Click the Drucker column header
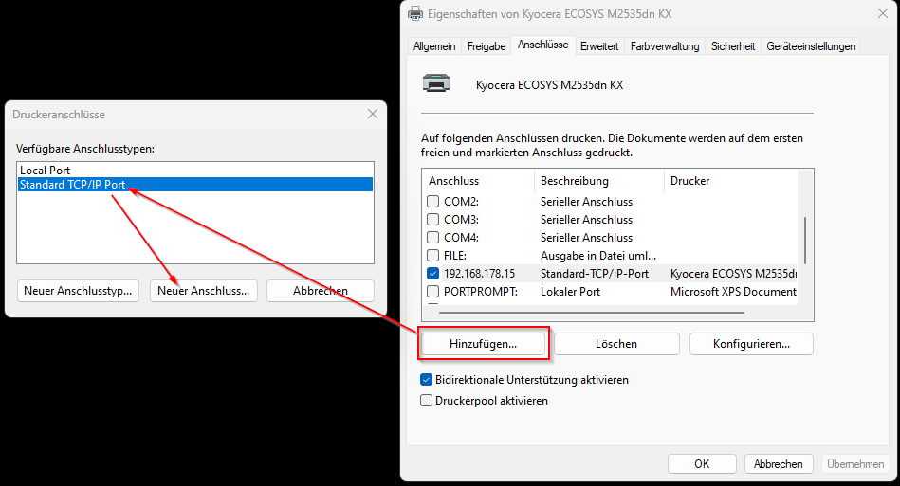The width and height of the screenshot is (900, 486). coord(689,181)
